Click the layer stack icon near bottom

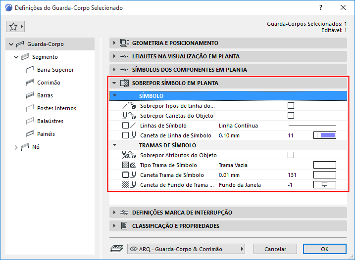(x=116, y=249)
